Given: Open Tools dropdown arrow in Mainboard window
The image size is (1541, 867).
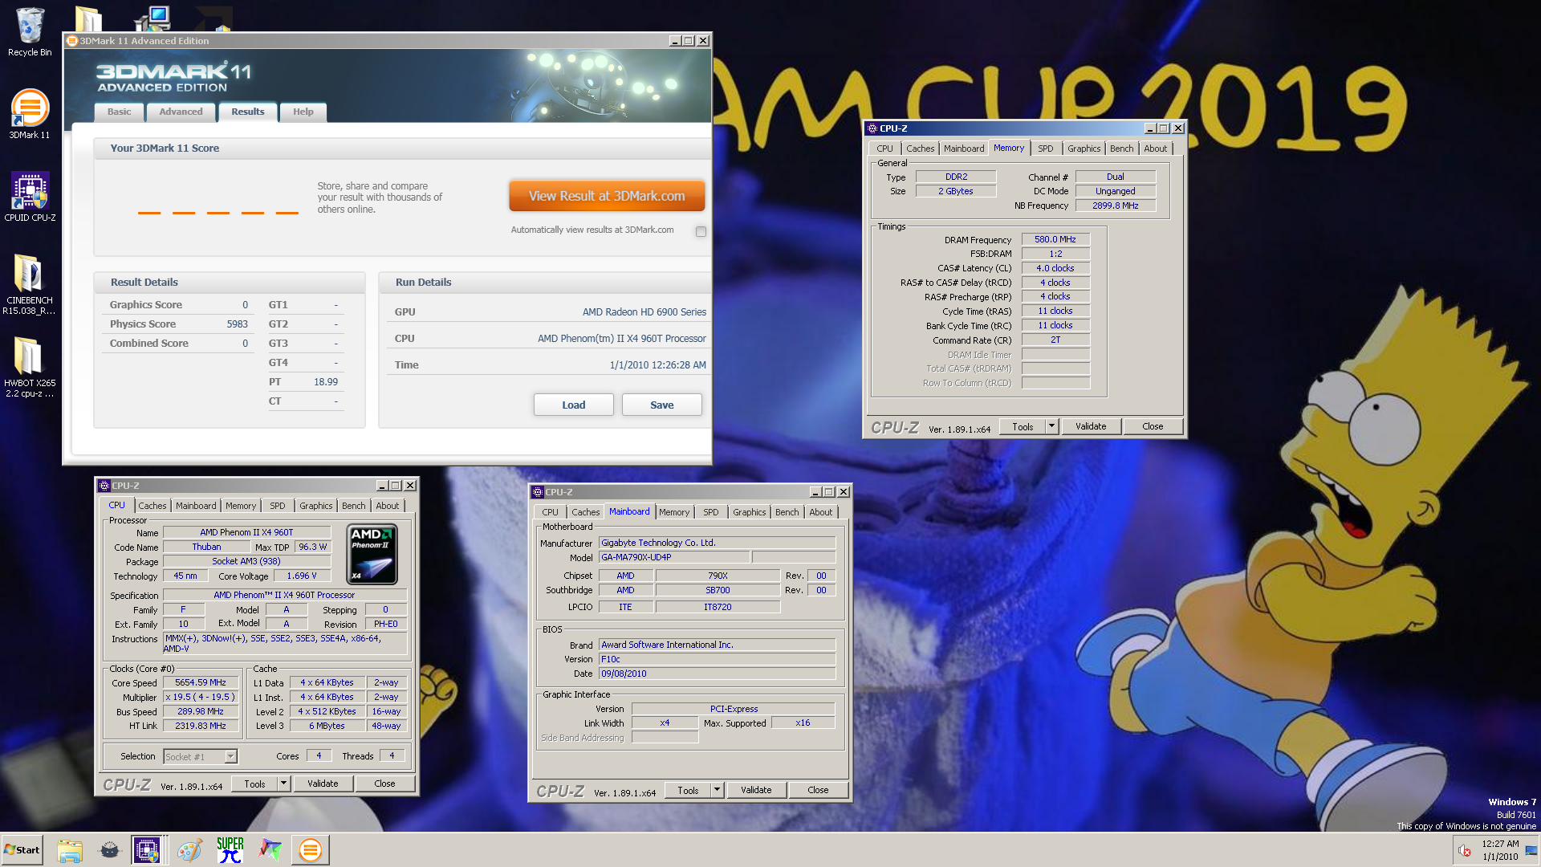Looking at the screenshot, I should click(x=718, y=790).
